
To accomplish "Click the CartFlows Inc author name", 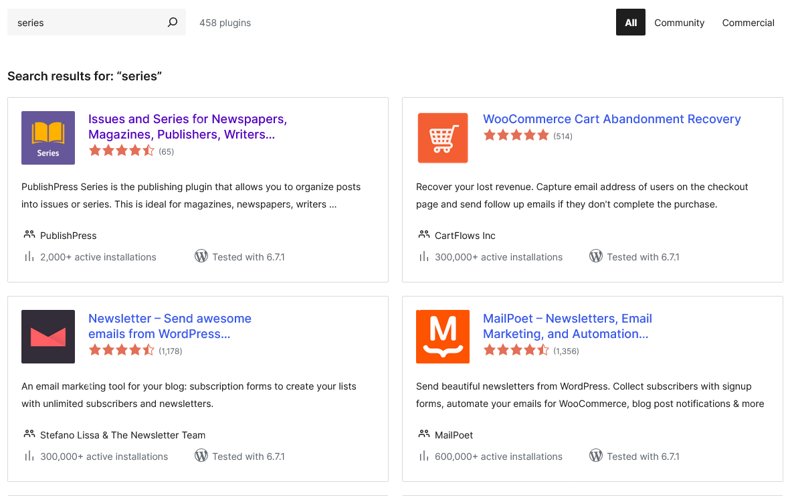I will (465, 236).
